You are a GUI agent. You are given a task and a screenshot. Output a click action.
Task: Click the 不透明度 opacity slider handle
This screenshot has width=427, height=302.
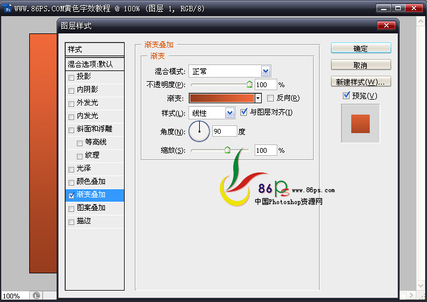point(249,85)
